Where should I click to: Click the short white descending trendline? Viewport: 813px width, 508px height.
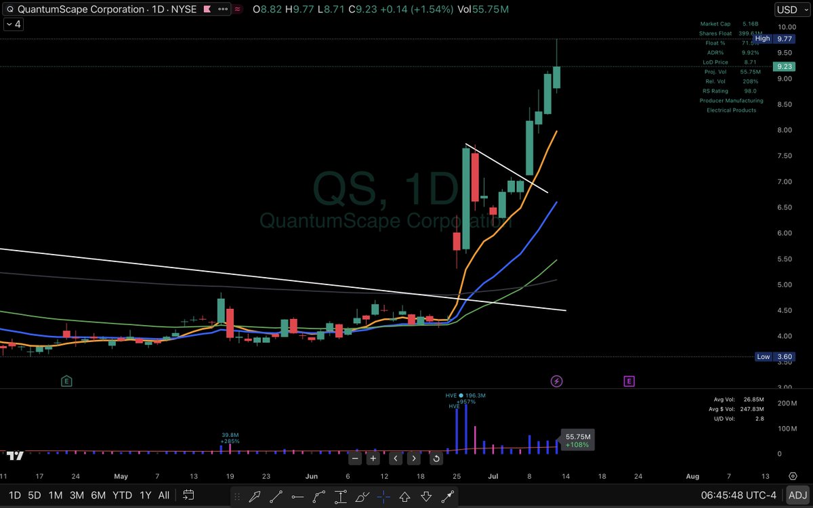pos(506,168)
